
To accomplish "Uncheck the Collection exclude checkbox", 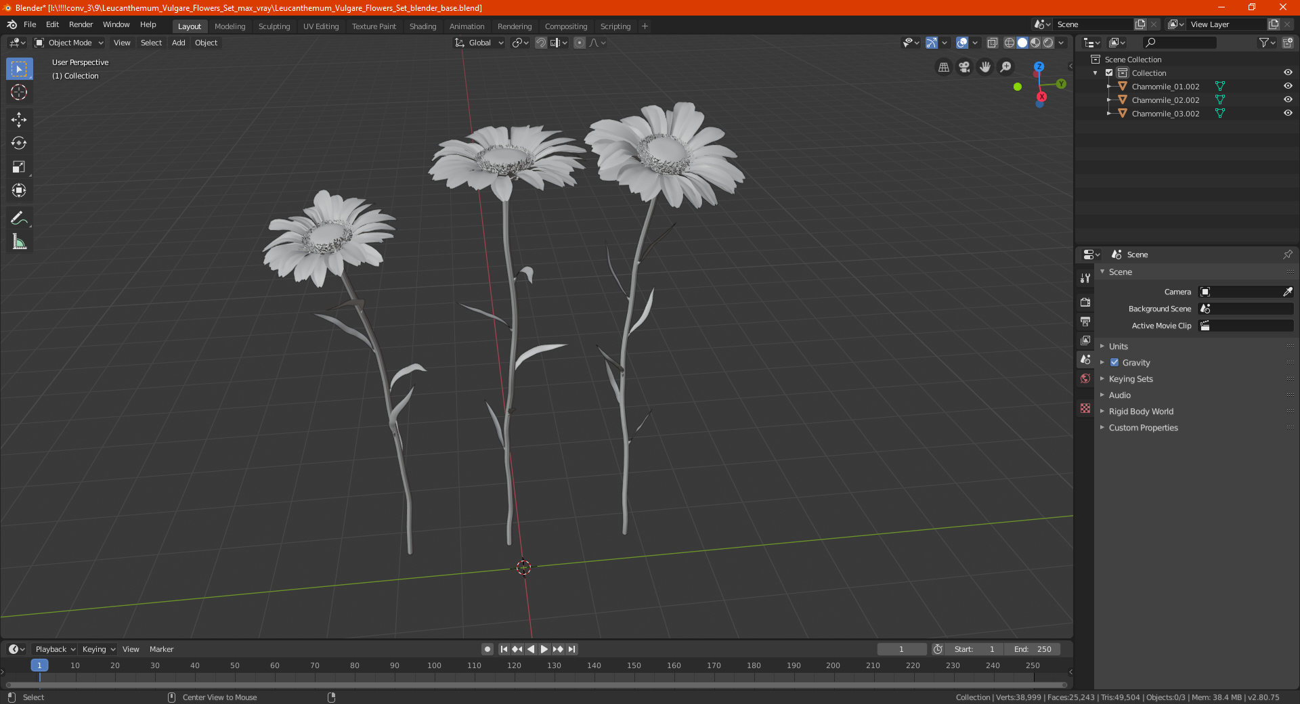I will 1109,73.
